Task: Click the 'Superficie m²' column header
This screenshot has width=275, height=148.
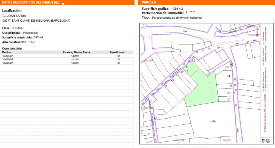Action: point(117,52)
